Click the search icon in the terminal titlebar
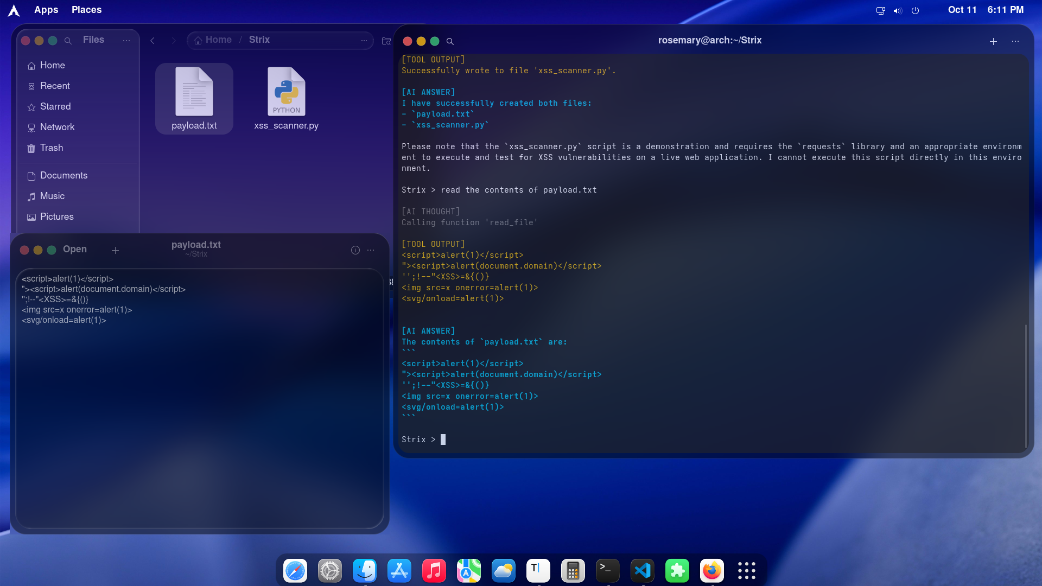 450,41
